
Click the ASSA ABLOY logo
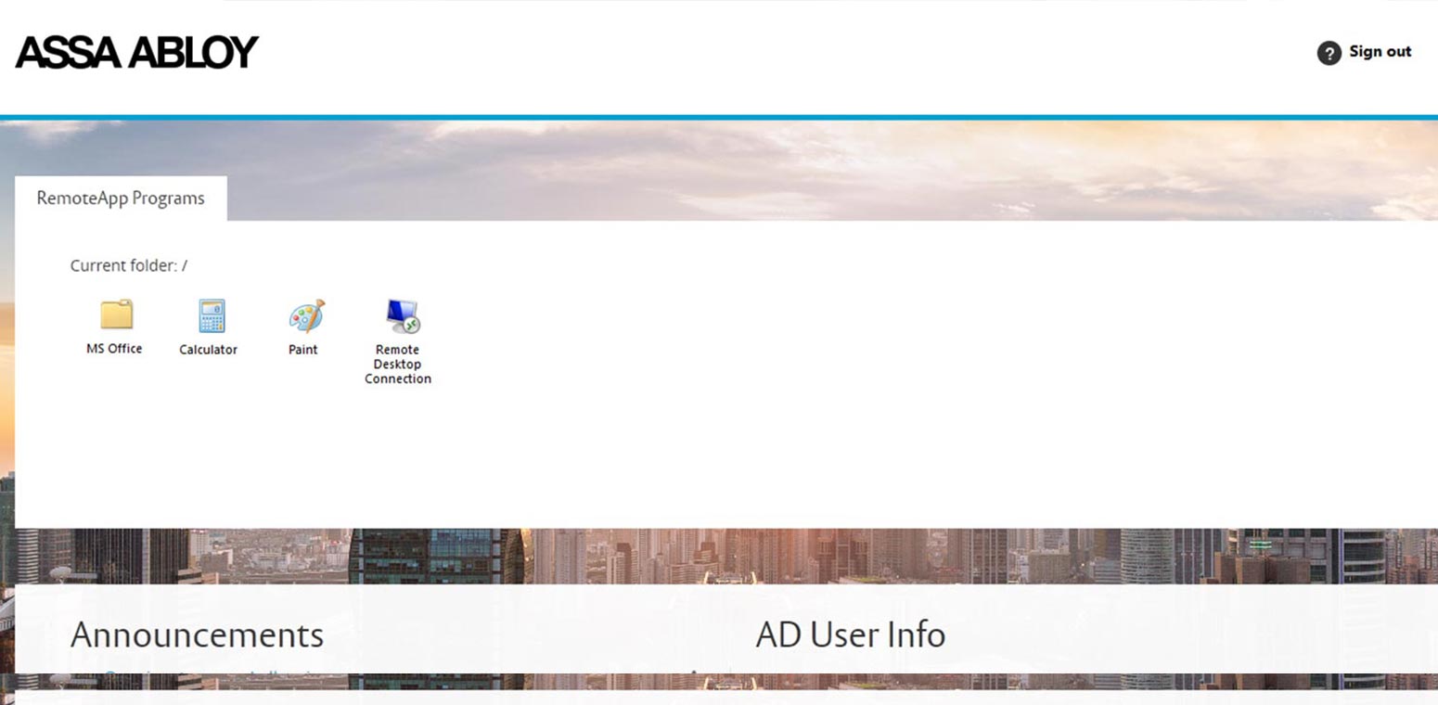(x=135, y=52)
